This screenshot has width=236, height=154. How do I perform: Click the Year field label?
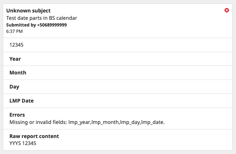tap(15, 59)
